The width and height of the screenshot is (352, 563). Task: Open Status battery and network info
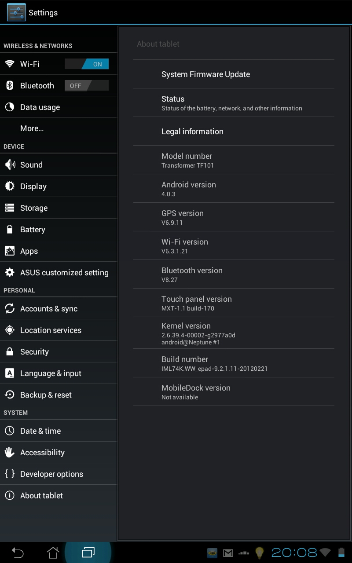(234, 102)
